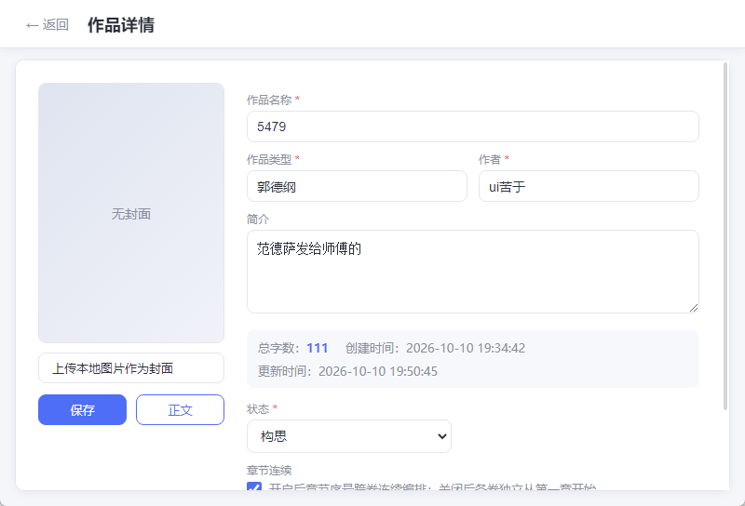Image resolution: width=745 pixels, height=506 pixels.
Task: Click 上传本地图片作为封面 button
Action: tap(131, 367)
